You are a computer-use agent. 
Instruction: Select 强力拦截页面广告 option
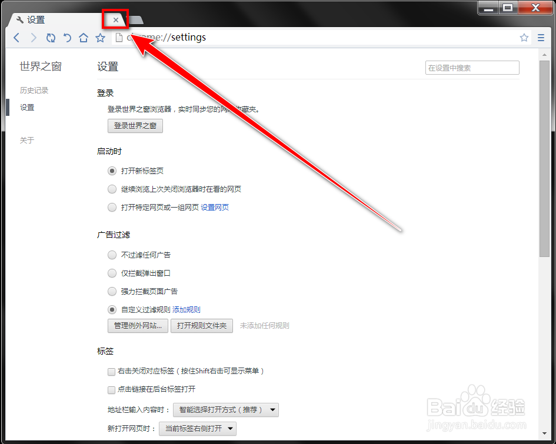tap(112, 291)
